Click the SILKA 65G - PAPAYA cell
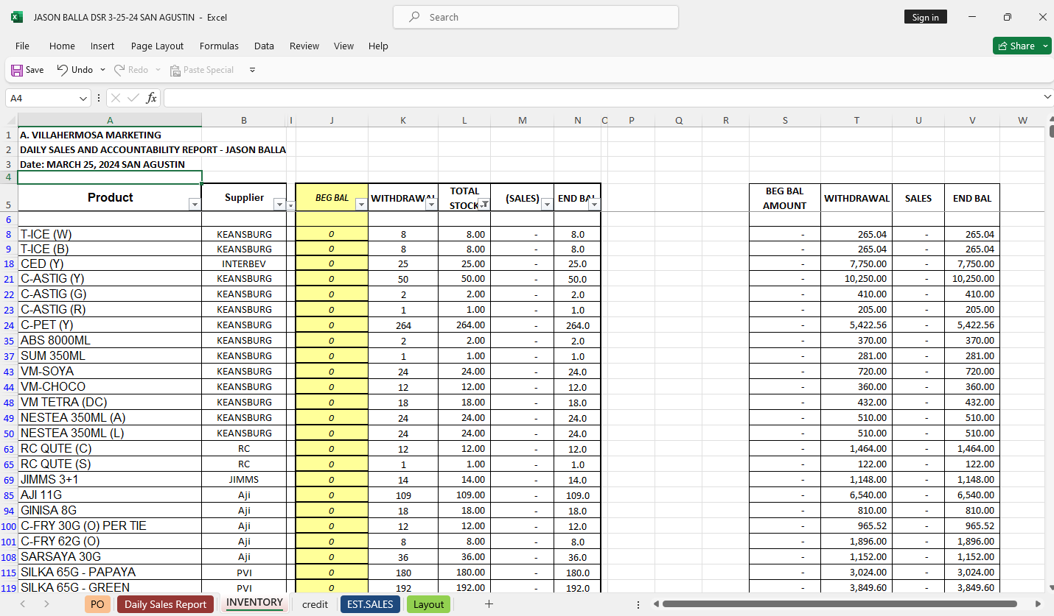The height and width of the screenshot is (616, 1054). (x=110, y=572)
